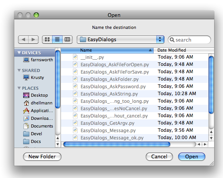223x178 pixels.
Task: Collapse the SHARED section
Action: click(19, 71)
